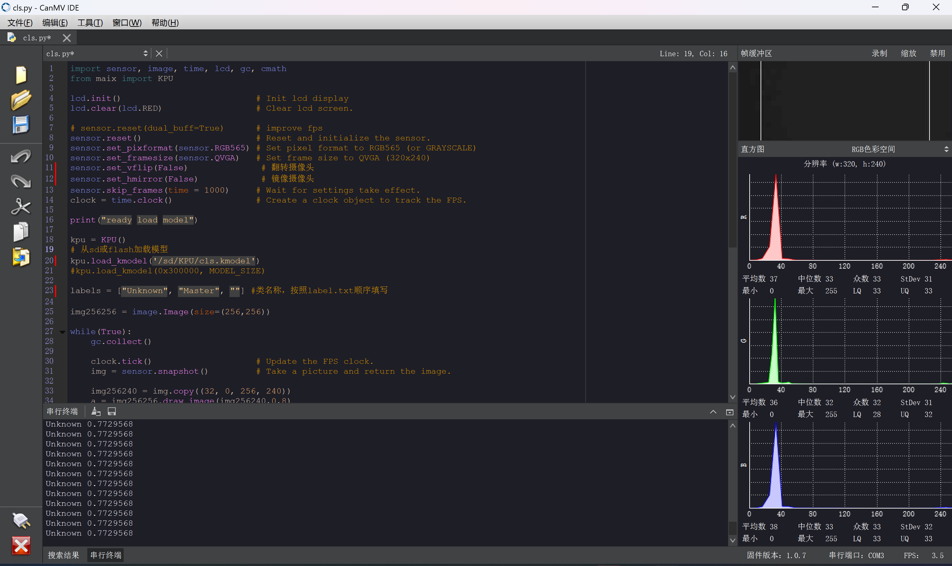Click the Copy pages icon
Image resolution: width=952 pixels, height=566 pixels.
click(x=21, y=232)
